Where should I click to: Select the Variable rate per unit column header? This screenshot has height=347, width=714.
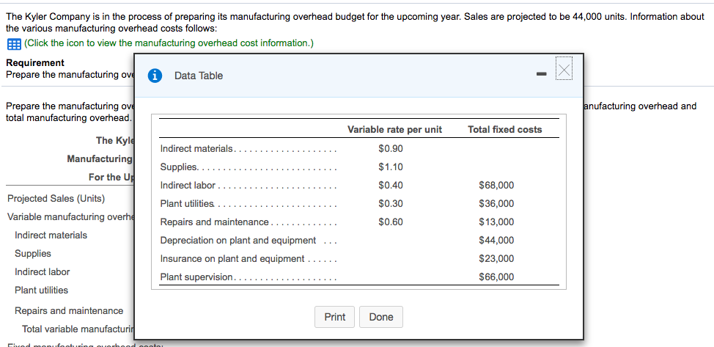[x=394, y=130]
